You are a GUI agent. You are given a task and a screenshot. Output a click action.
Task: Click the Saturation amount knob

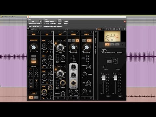tap(33, 47)
